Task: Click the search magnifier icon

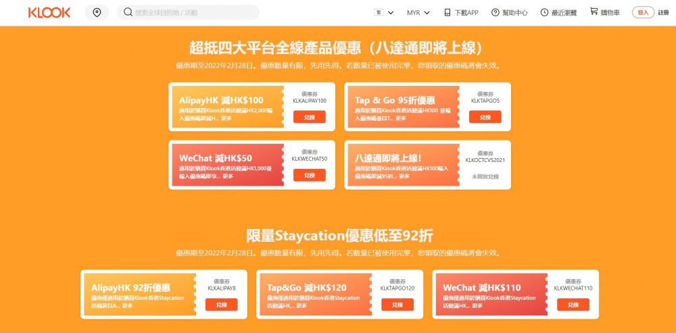Action: [x=128, y=12]
